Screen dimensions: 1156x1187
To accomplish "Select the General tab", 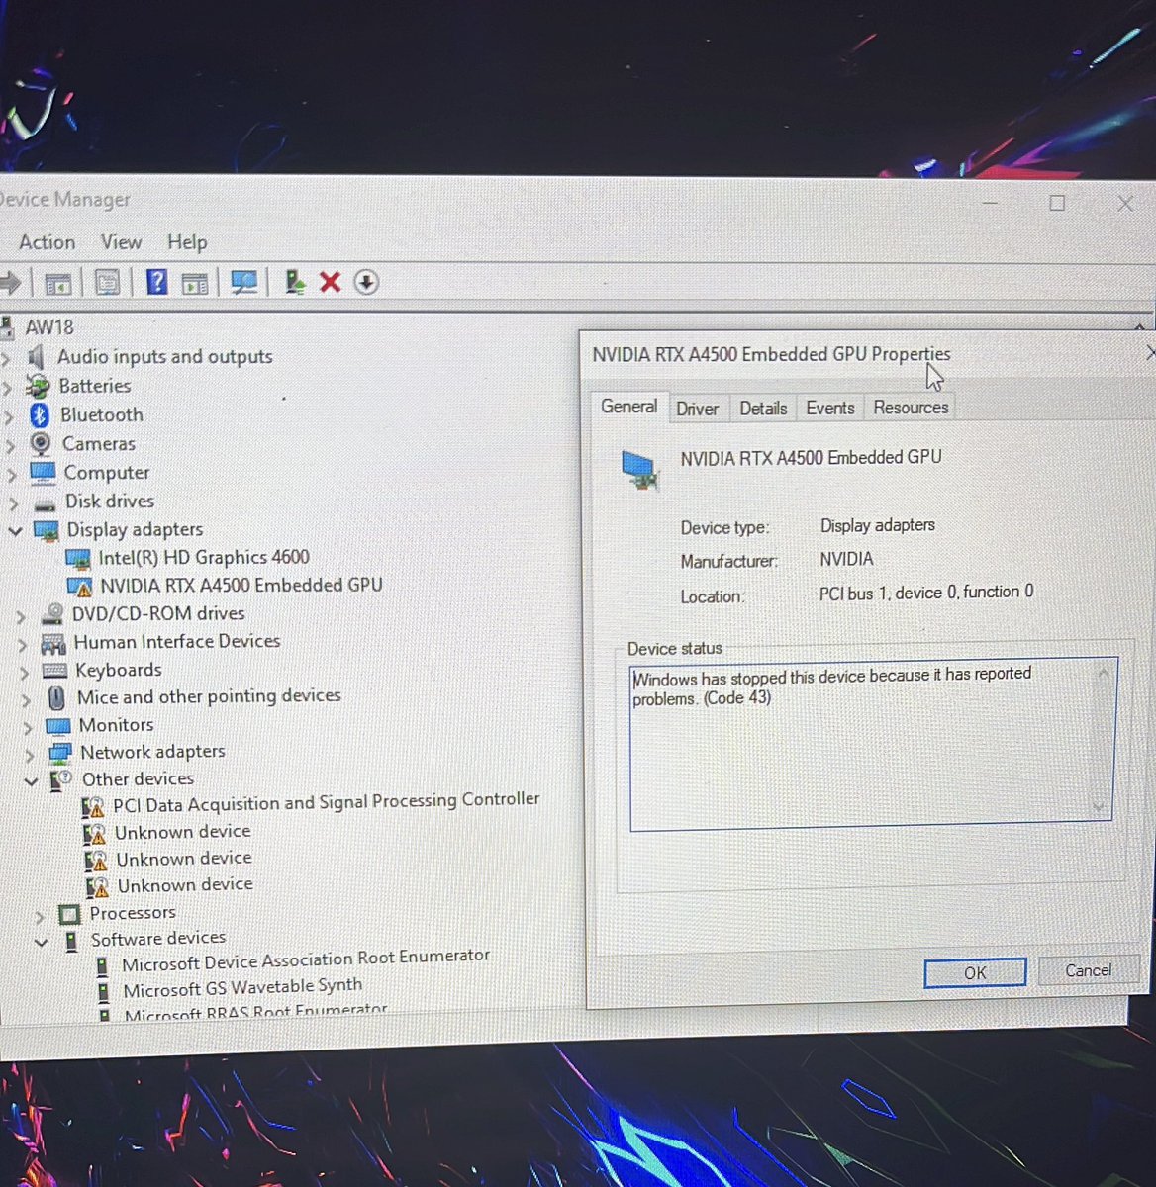I will 628,407.
